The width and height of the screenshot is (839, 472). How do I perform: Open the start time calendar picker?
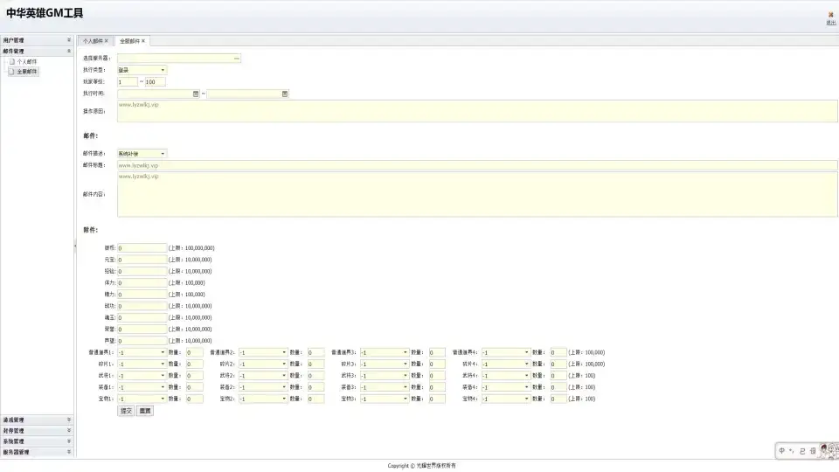pos(196,94)
